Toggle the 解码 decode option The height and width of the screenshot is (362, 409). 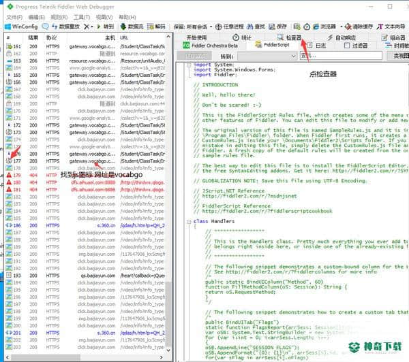click(156, 27)
